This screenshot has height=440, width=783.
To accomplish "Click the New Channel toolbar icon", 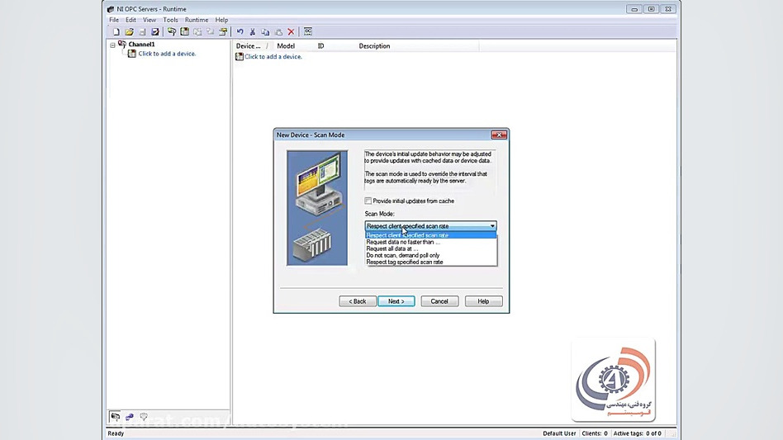I will [172, 32].
